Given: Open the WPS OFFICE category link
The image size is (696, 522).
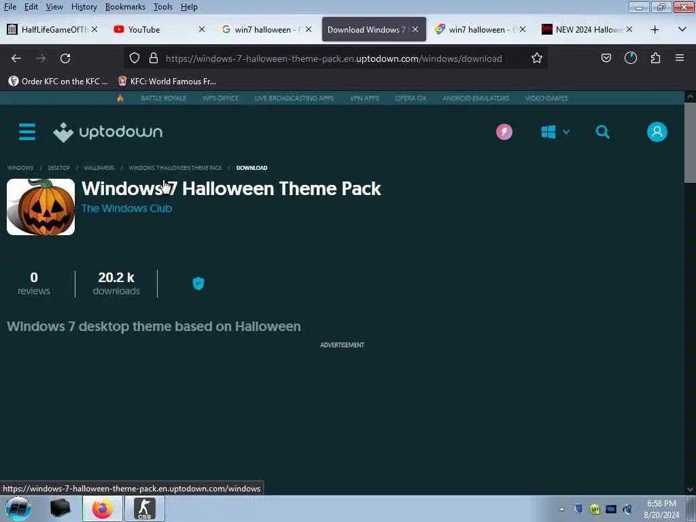Looking at the screenshot, I should (221, 98).
